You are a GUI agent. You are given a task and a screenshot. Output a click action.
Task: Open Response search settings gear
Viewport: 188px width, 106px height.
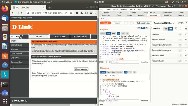click(x=103, y=101)
